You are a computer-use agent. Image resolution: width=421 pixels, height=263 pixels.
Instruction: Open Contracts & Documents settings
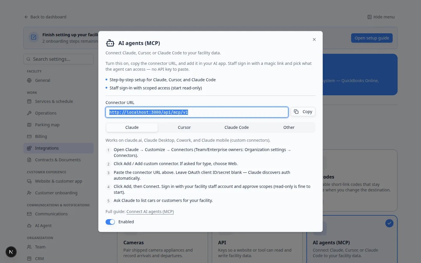58,160
